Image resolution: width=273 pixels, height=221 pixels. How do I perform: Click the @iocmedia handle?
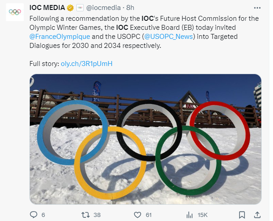pyautogui.click(x=104, y=8)
